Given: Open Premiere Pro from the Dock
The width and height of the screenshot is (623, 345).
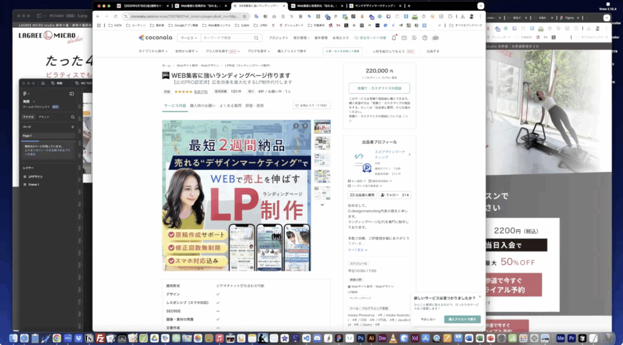Looking at the screenshot, I should tap(571, 338).
